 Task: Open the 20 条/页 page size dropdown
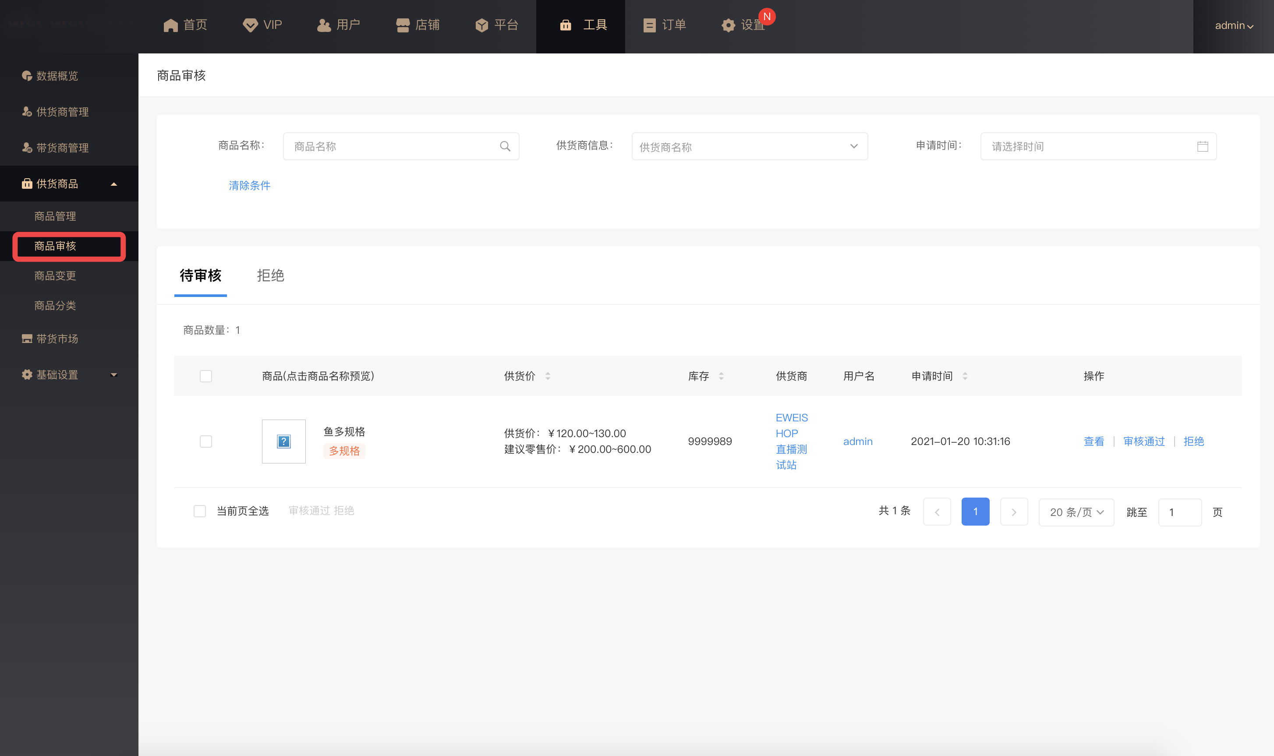[1076, 512]
